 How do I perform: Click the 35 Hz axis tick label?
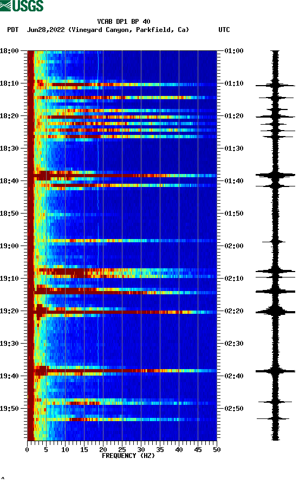pos(160,450)
